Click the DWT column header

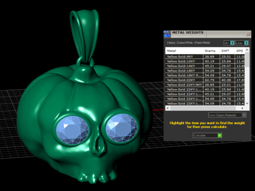(x=227, y=51)
